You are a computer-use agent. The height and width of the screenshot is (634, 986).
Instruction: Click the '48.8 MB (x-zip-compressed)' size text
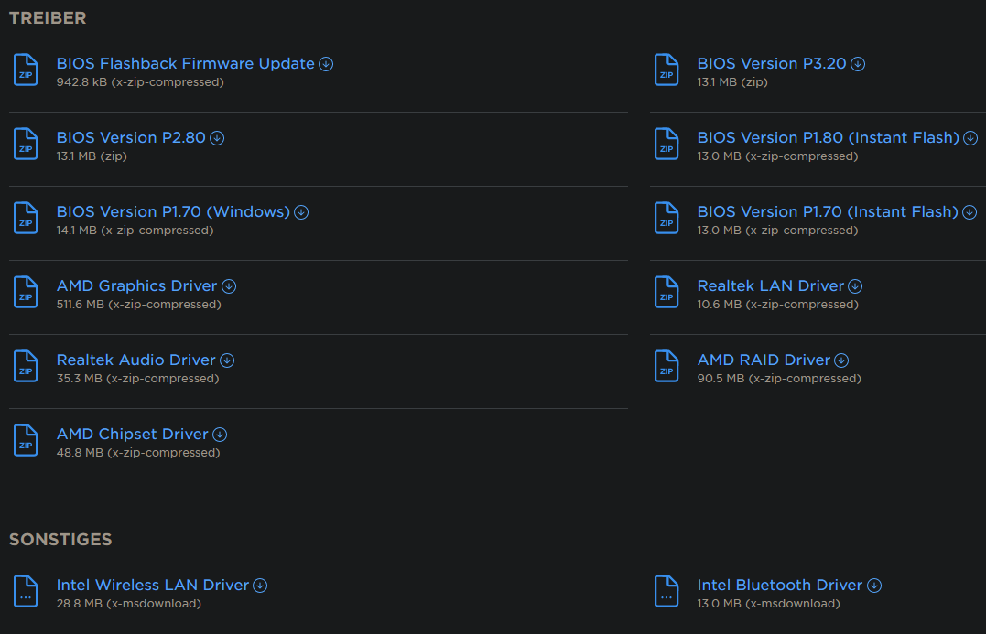[x=138, y=453]
